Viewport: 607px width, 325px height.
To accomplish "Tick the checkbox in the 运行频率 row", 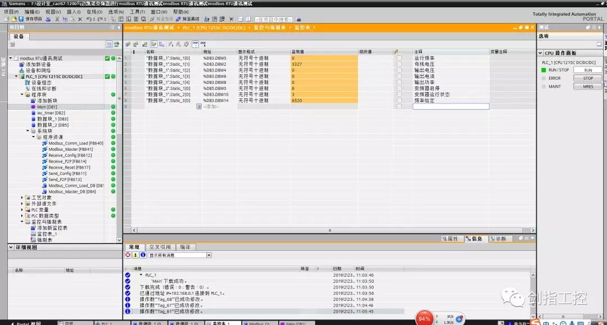I will 399,58.
